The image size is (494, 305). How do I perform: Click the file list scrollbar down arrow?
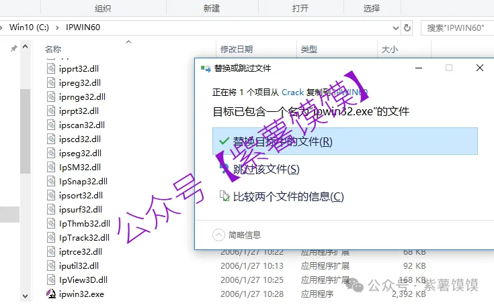click(26, 295)
